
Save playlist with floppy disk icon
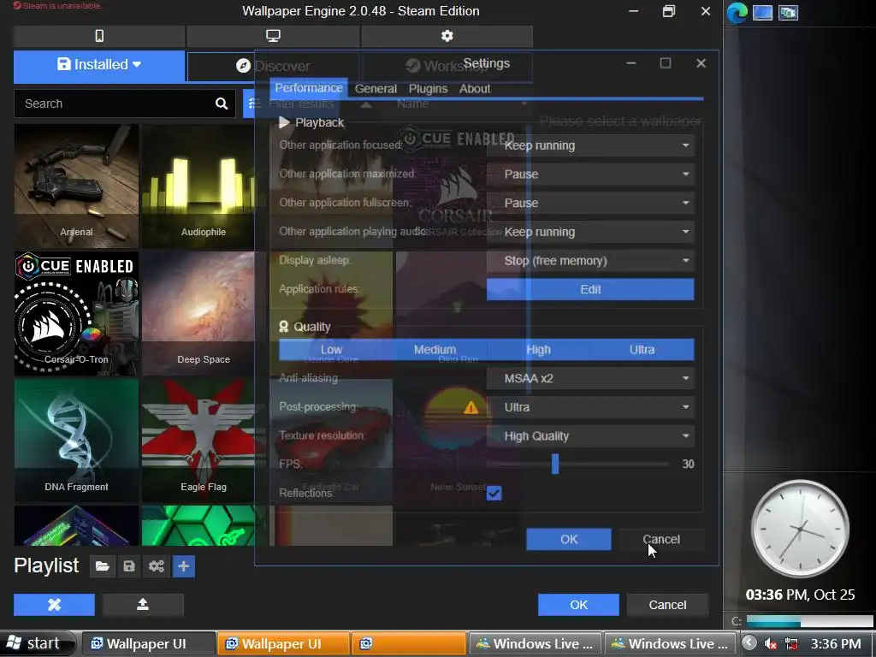click(129, 566)
